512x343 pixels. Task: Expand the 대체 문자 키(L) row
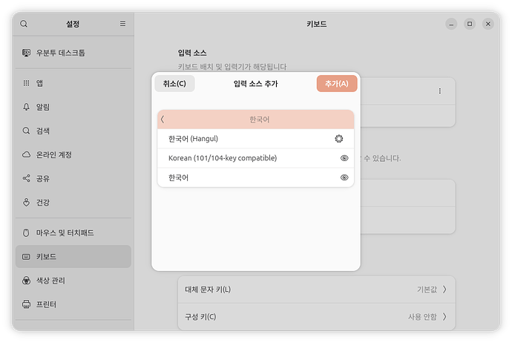click(x=316, y=290)
